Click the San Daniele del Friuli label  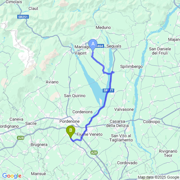pos(160,51)
